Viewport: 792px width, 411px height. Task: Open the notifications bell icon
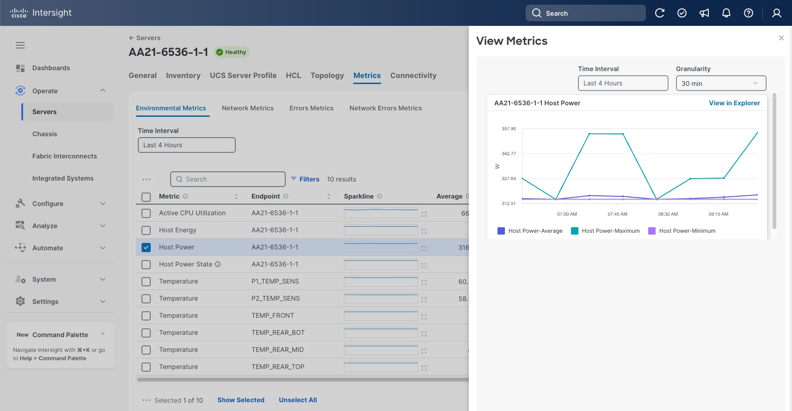pos(726,13)
